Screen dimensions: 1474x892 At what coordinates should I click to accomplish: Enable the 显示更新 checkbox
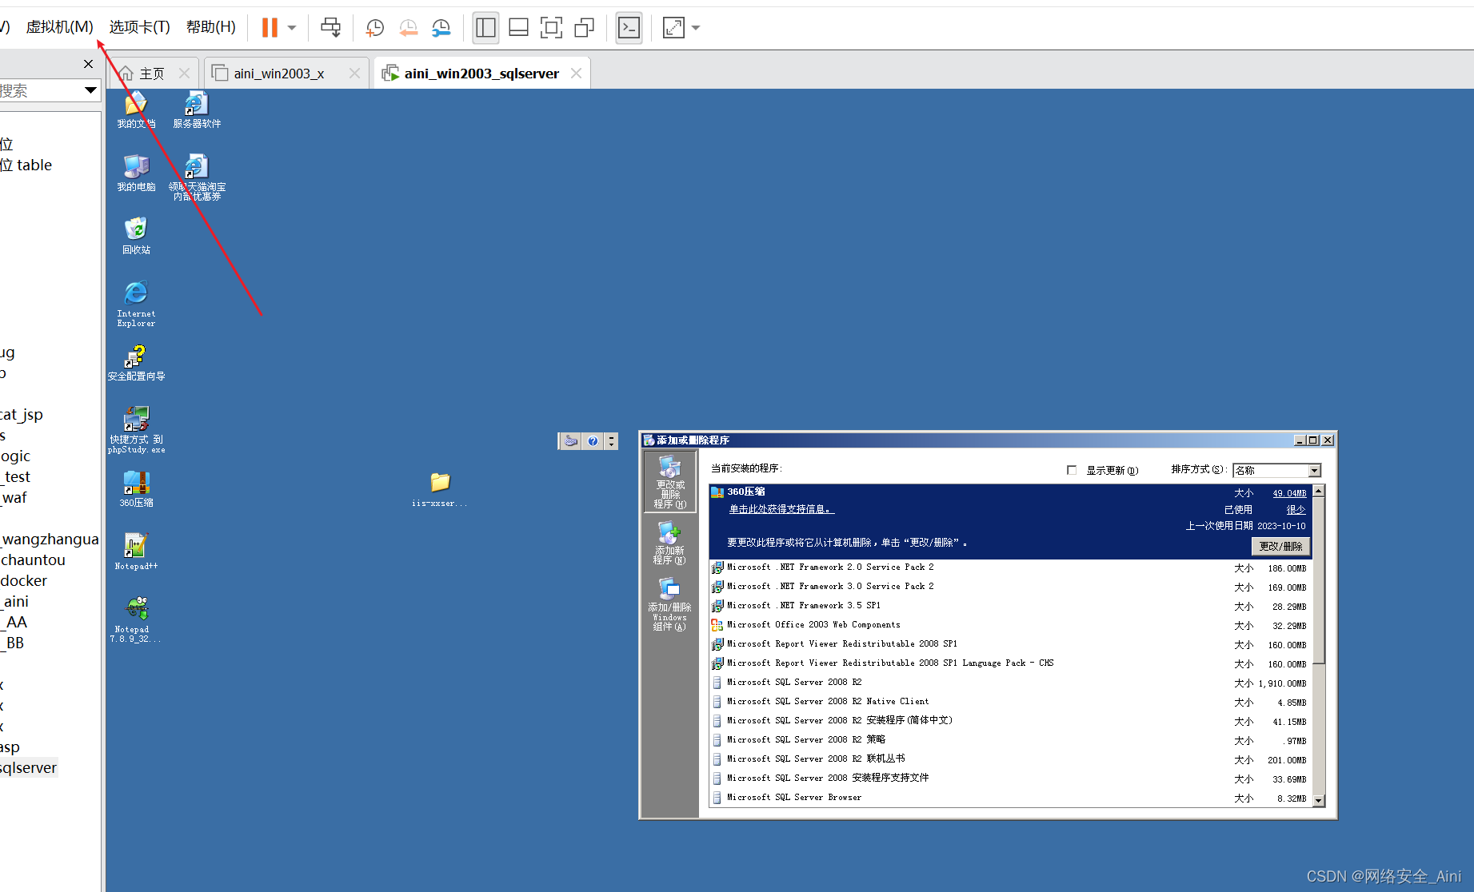pos(1072,470)
